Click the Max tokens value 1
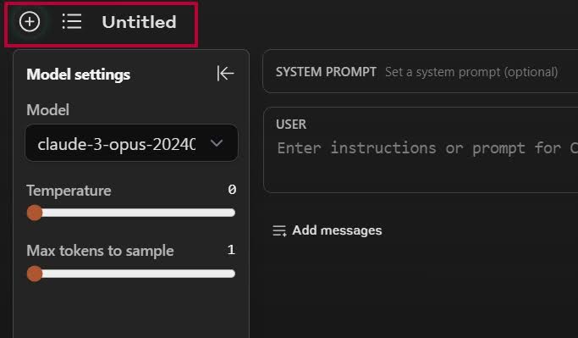The image size is (578, 338). tap(231, 250)
